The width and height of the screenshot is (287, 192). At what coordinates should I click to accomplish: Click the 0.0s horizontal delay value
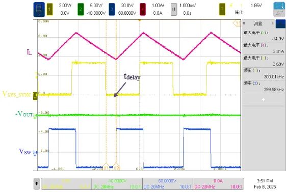click(187, 13)
